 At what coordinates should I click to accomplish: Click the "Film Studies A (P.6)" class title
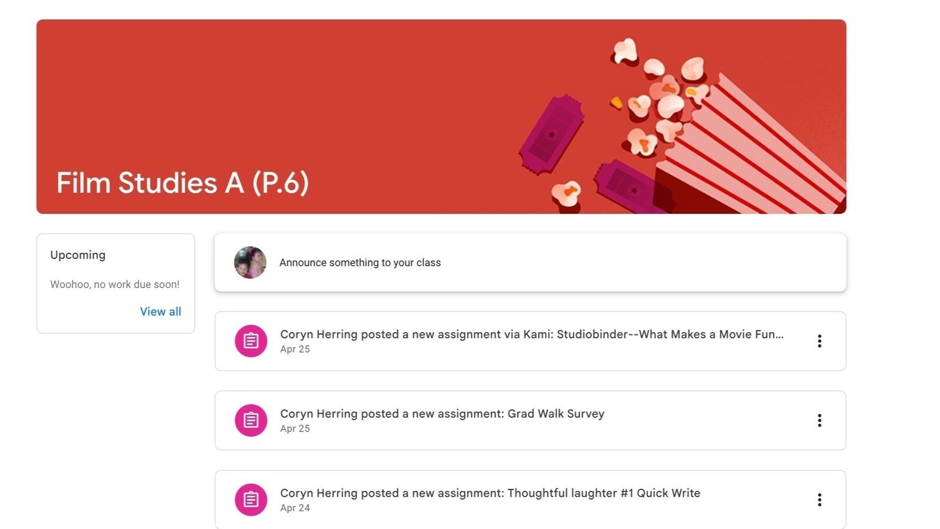[x=182, y=183]
